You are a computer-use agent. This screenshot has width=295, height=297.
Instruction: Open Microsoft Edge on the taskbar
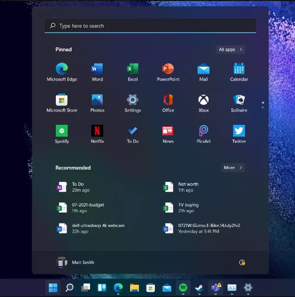[118, 288]
